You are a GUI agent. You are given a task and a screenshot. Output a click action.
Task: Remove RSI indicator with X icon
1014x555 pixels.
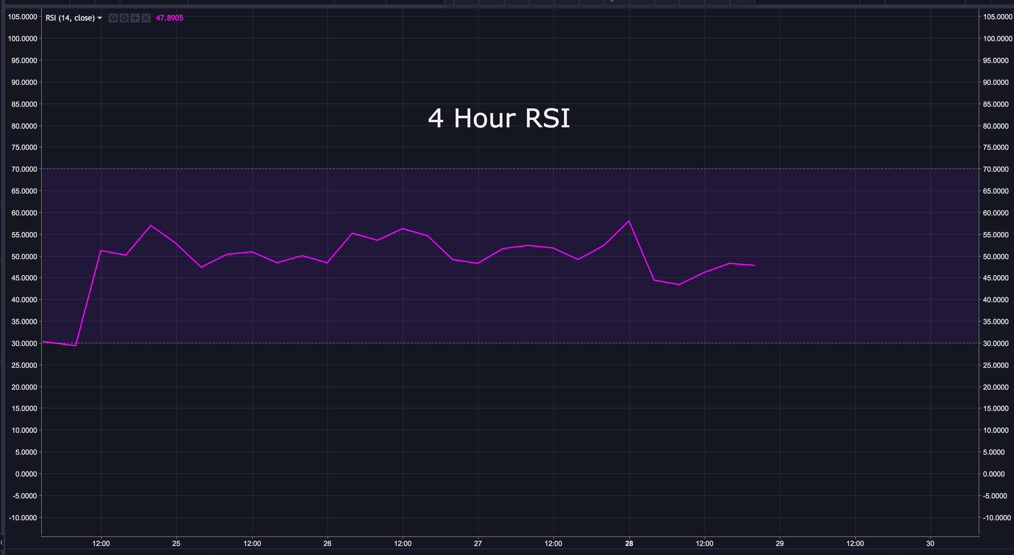point(146,18)
